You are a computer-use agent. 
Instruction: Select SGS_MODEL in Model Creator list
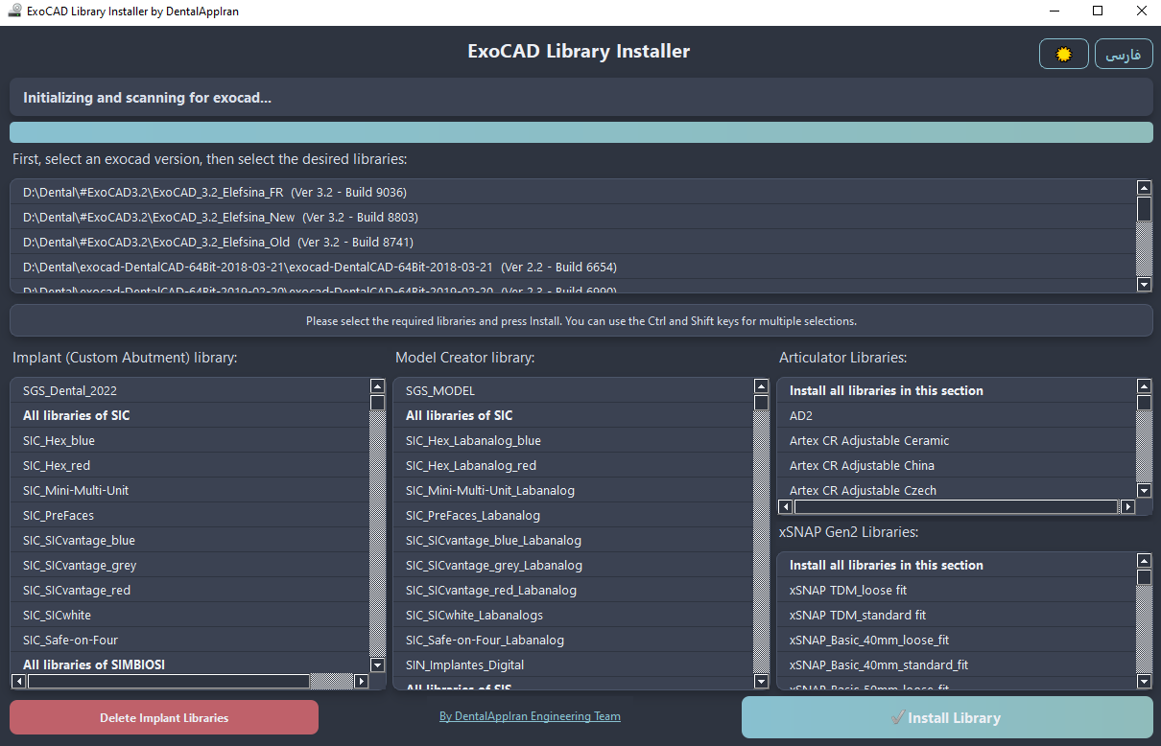point(440,390)
